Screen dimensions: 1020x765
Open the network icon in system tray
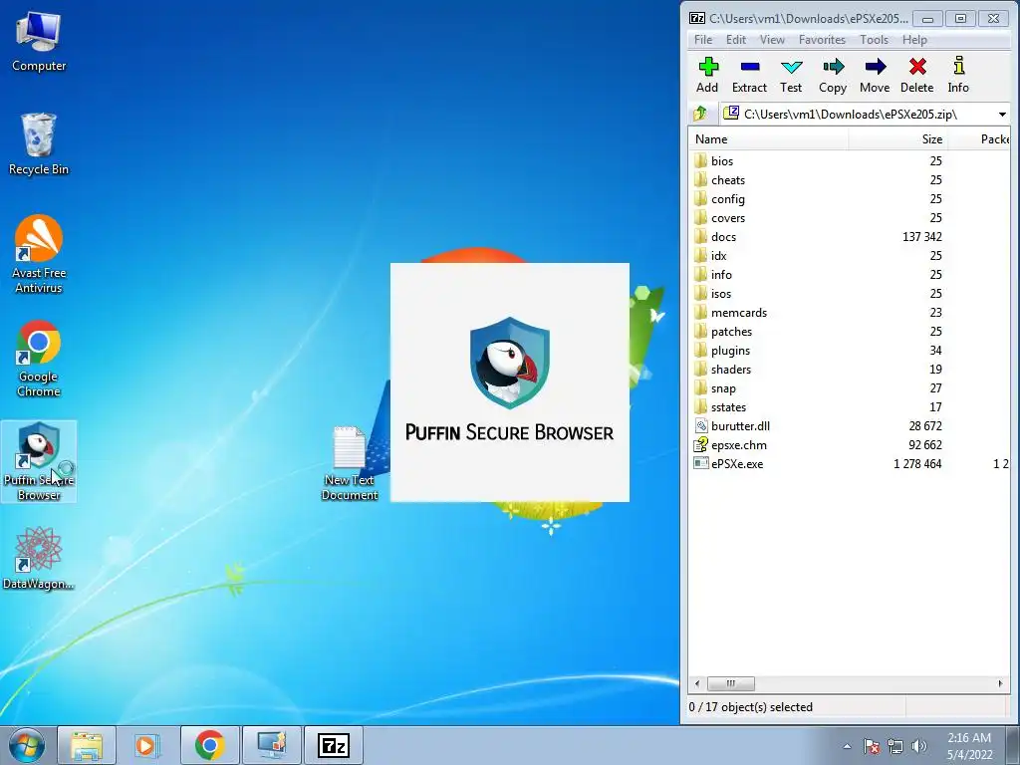click(895, 746)
